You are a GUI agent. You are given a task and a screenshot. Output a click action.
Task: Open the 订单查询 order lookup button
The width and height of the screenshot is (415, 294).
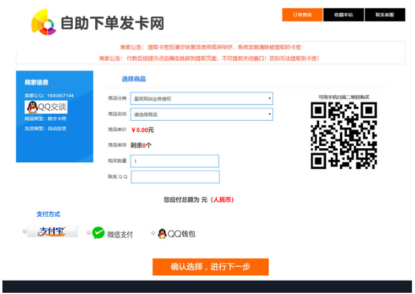[302, 15]
